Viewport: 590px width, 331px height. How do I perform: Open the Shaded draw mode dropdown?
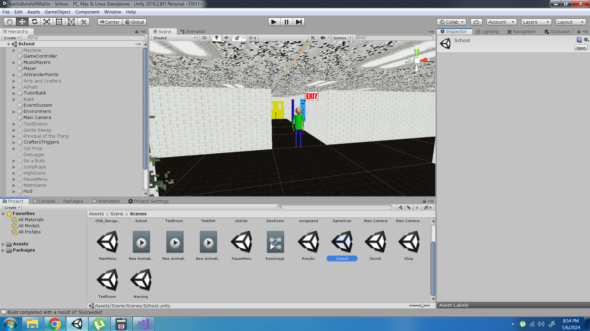pyautogui.click(x=174, y=38)
